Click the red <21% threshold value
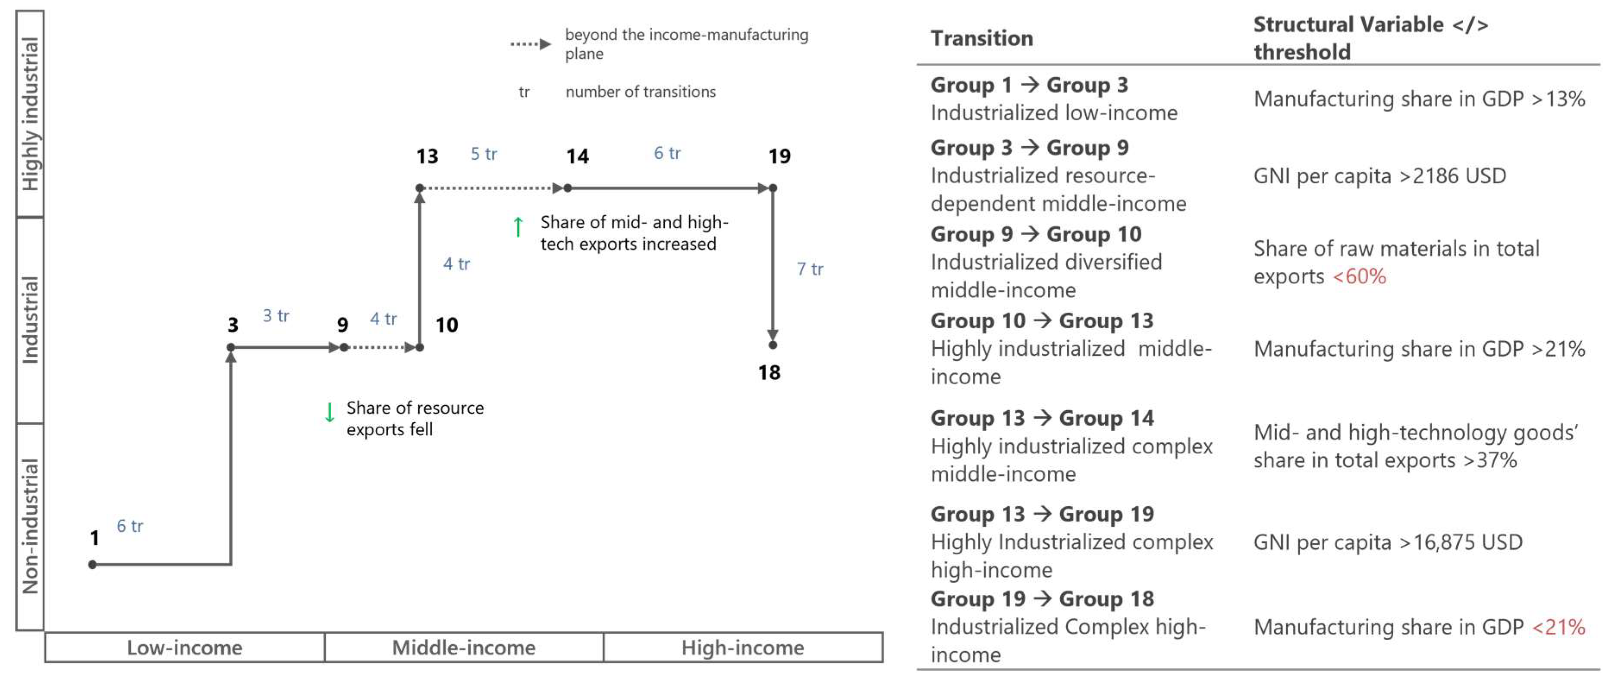Screen dimensions: 1612x685 [1558, 627]
